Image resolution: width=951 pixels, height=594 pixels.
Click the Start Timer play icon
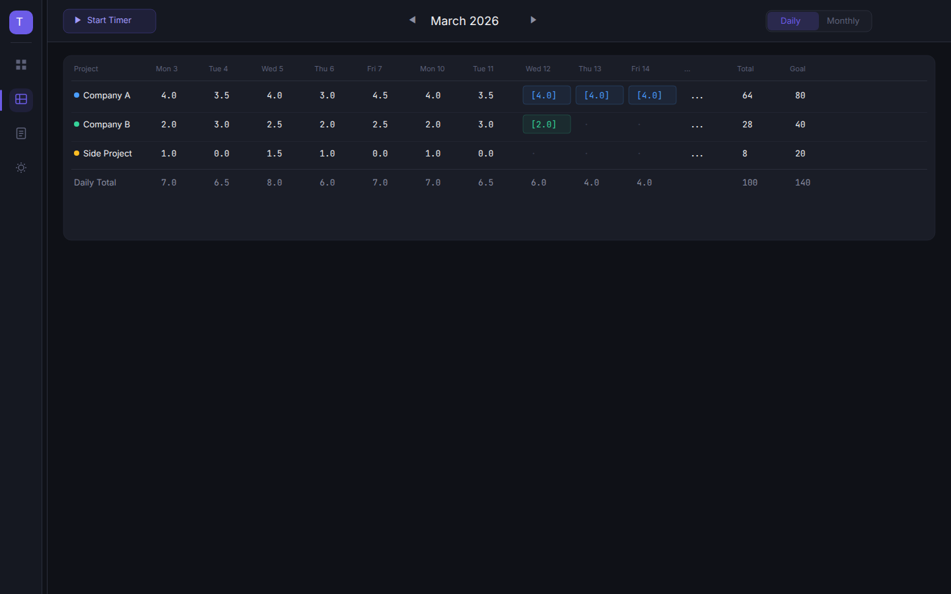click(x=77, y=20)
